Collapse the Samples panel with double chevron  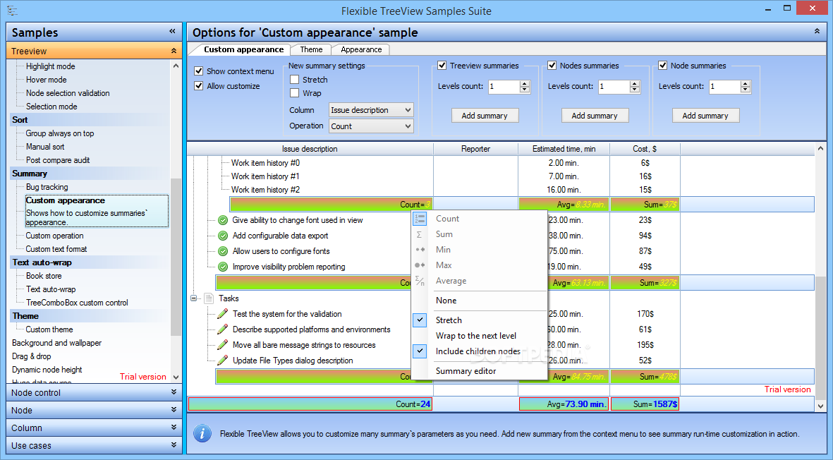click(x=172, y=31)
